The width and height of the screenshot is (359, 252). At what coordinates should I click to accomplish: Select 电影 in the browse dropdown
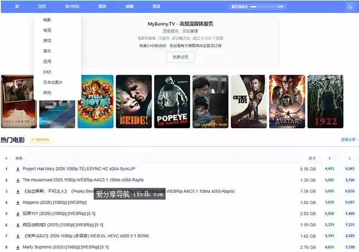pyautogui.click(x=47, y=20)
